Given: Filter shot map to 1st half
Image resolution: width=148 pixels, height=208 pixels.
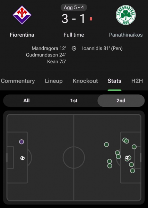Looking at the screenshot, I should (x=74, y=101).
